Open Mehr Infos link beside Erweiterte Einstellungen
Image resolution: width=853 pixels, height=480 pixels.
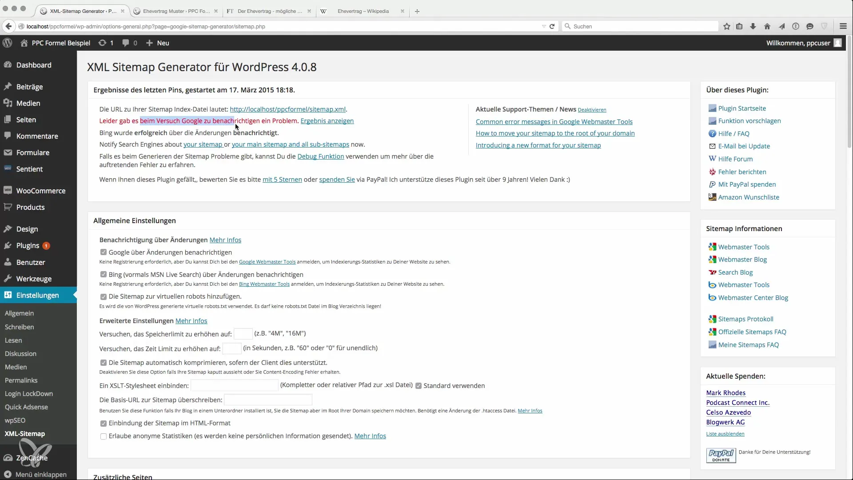[191, 320]
